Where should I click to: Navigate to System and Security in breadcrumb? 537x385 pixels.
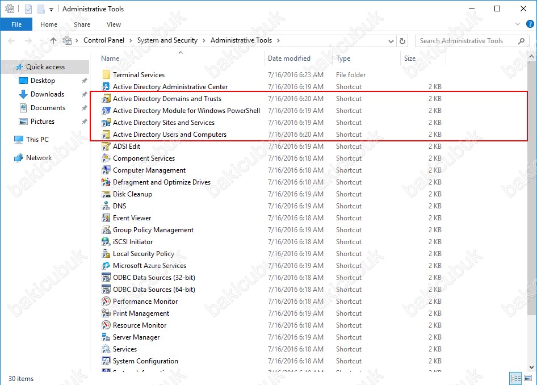(x=167, y=40)
